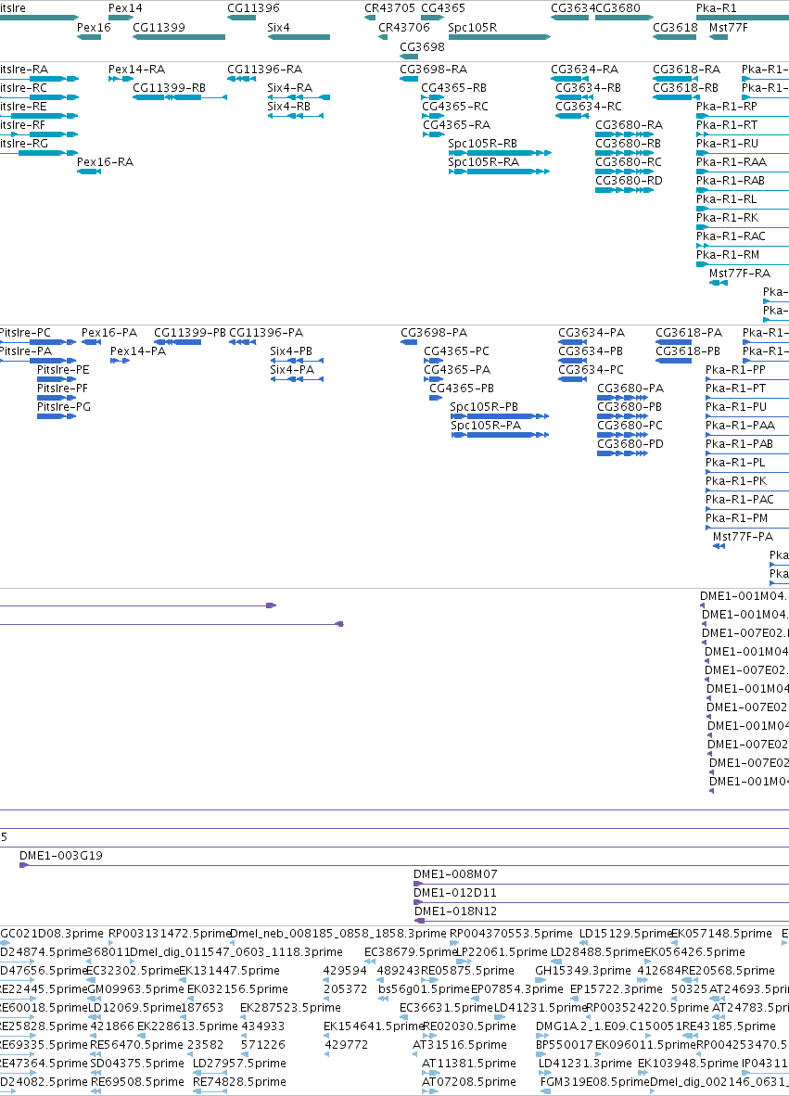Select the DME1-008M07 BAC clone
Screen dimensions: 789x1096
coord(601,885)
